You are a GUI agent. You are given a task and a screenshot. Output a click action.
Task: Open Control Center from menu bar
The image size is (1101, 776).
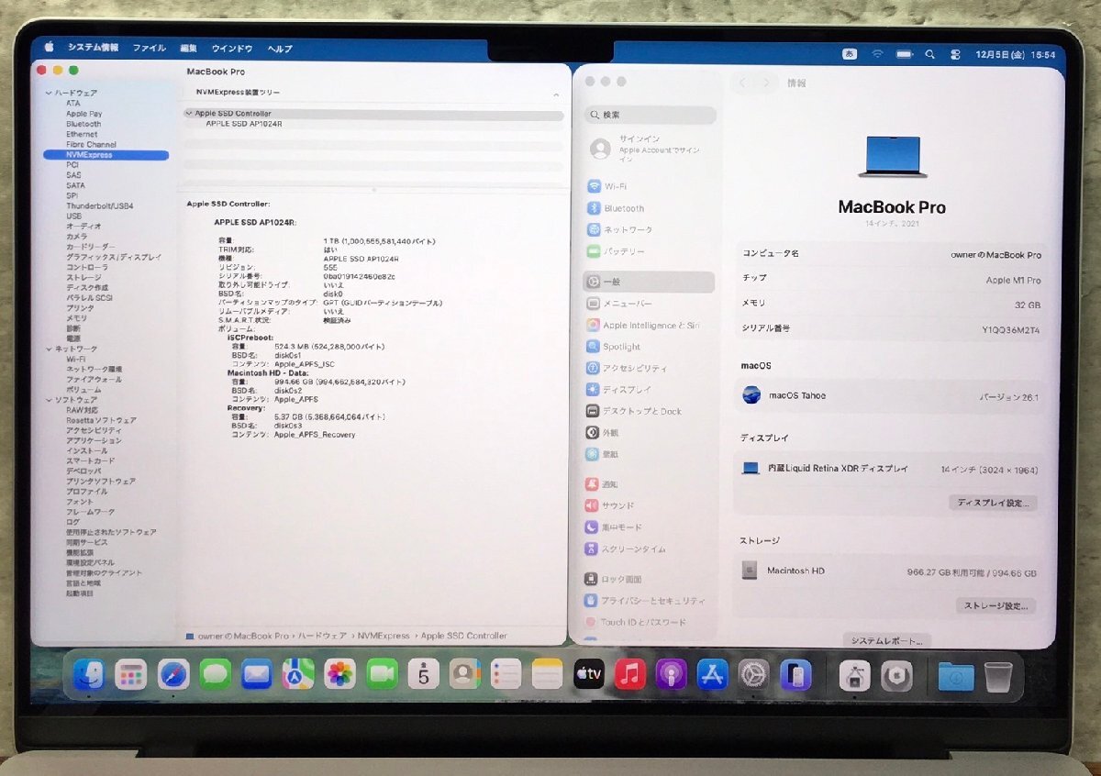tap(955, 55)
